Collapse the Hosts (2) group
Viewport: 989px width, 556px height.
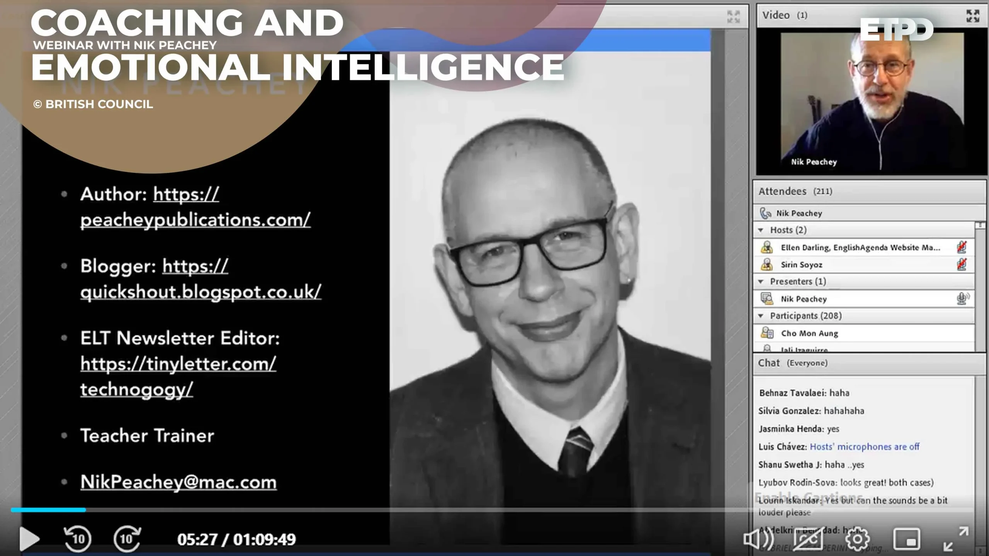[761, 230]
